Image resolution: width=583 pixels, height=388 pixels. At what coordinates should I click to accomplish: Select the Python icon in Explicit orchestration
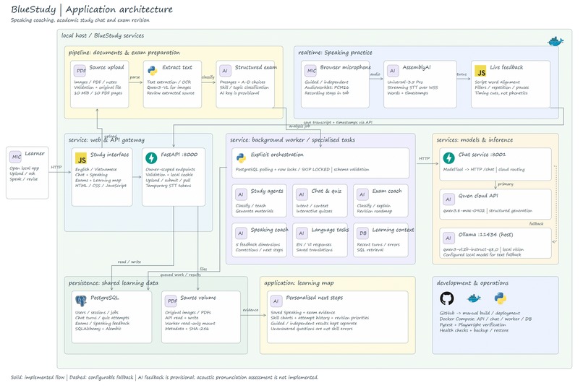(241, 158)
